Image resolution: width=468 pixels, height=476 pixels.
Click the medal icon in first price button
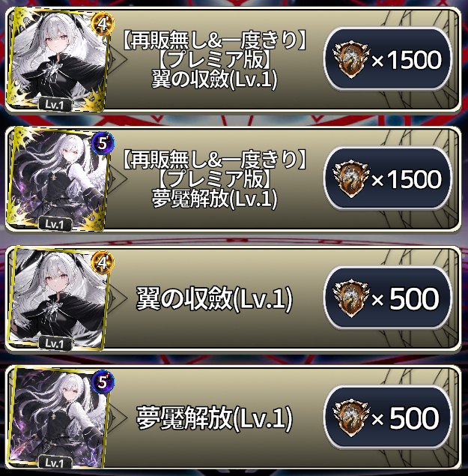click(x=351, y=59)
